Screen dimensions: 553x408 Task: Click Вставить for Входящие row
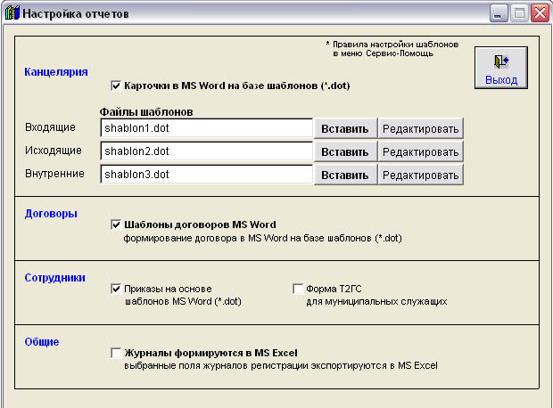345,128
